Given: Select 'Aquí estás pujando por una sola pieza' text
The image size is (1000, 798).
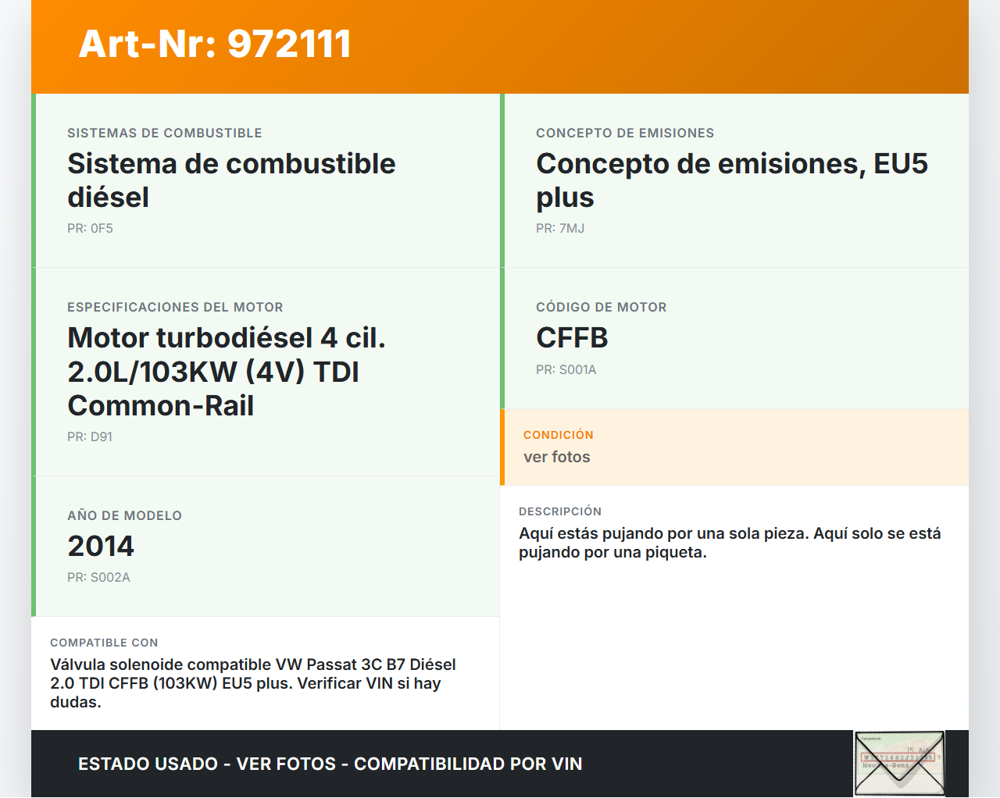Looking at the screenshot, I should click(663, 534).
